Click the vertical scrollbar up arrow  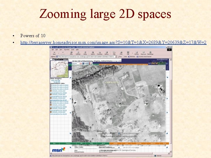coord(171,59)
